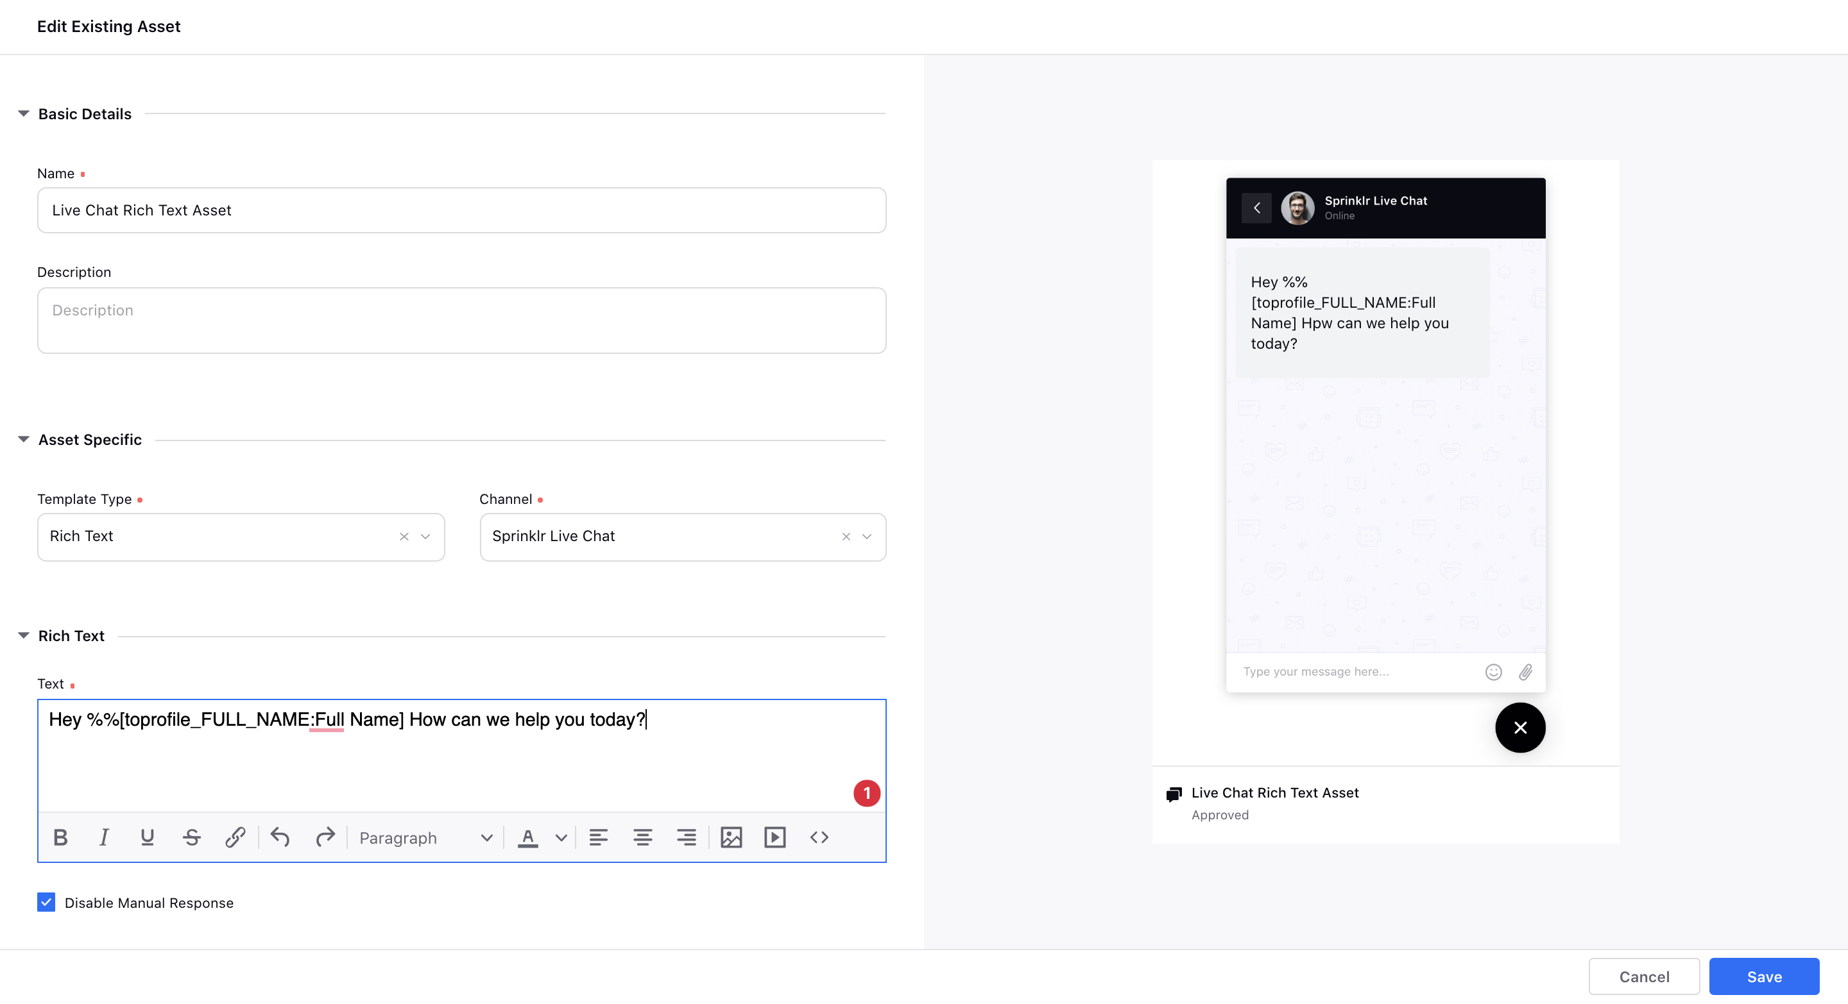Click the 'Live Chat Rich Text Asset' preview title
Screen dimensions: 1848x1004
[x=1275, y=792]
